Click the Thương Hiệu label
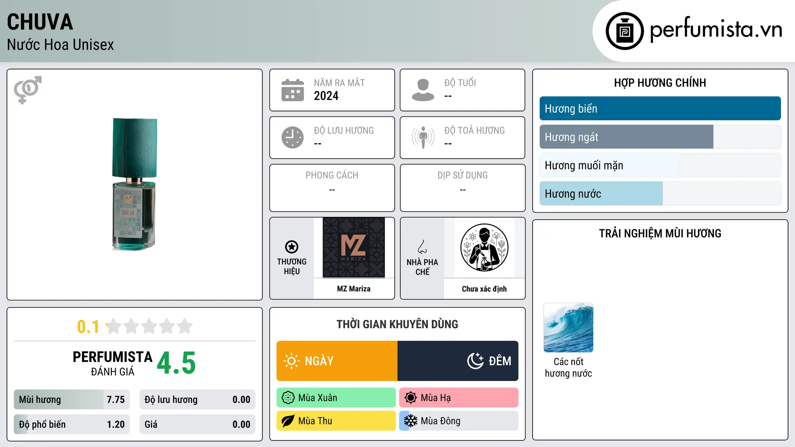This screenshot has width=795, height=447. (x=292, y=266)
